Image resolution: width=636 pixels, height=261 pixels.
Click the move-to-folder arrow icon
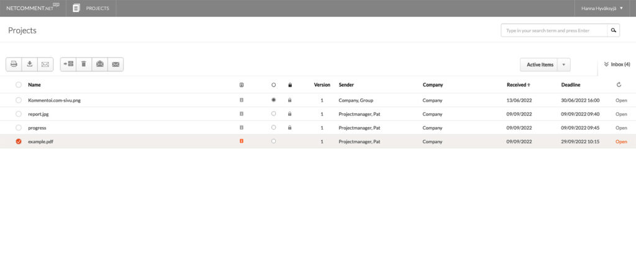pos(68,64)
